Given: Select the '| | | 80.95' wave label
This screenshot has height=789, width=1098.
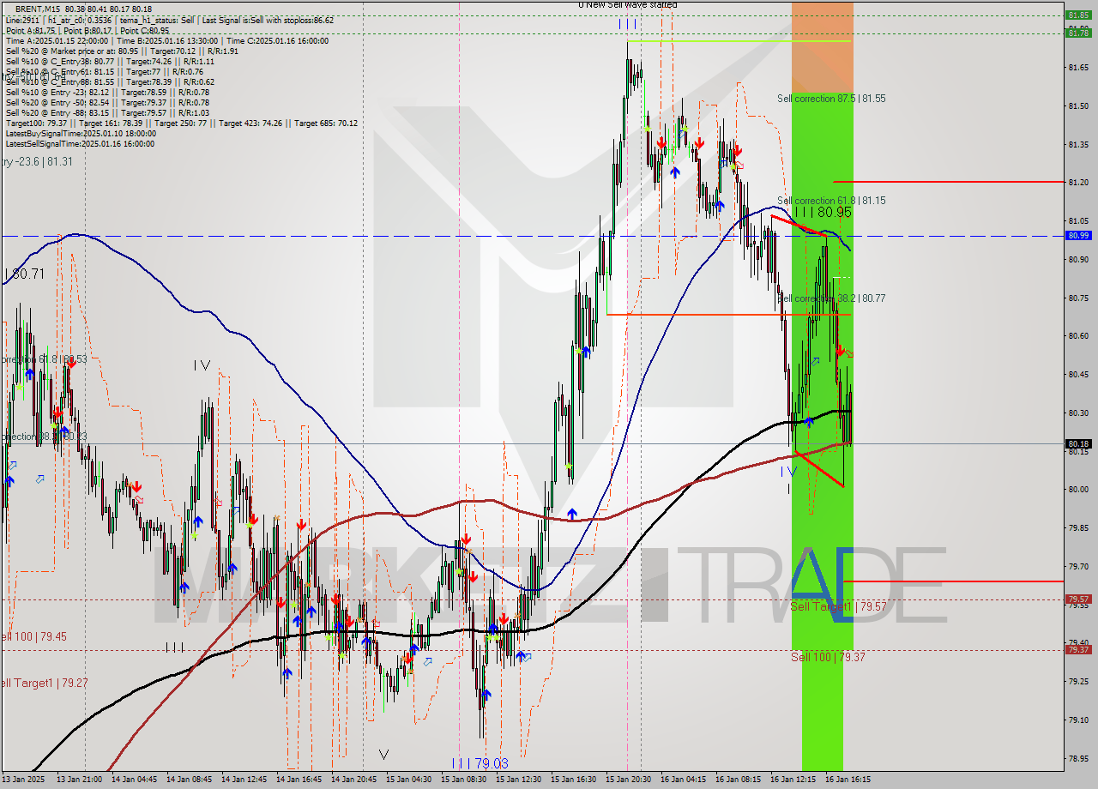Looking at the screenshot, I should tap(823, 212).
